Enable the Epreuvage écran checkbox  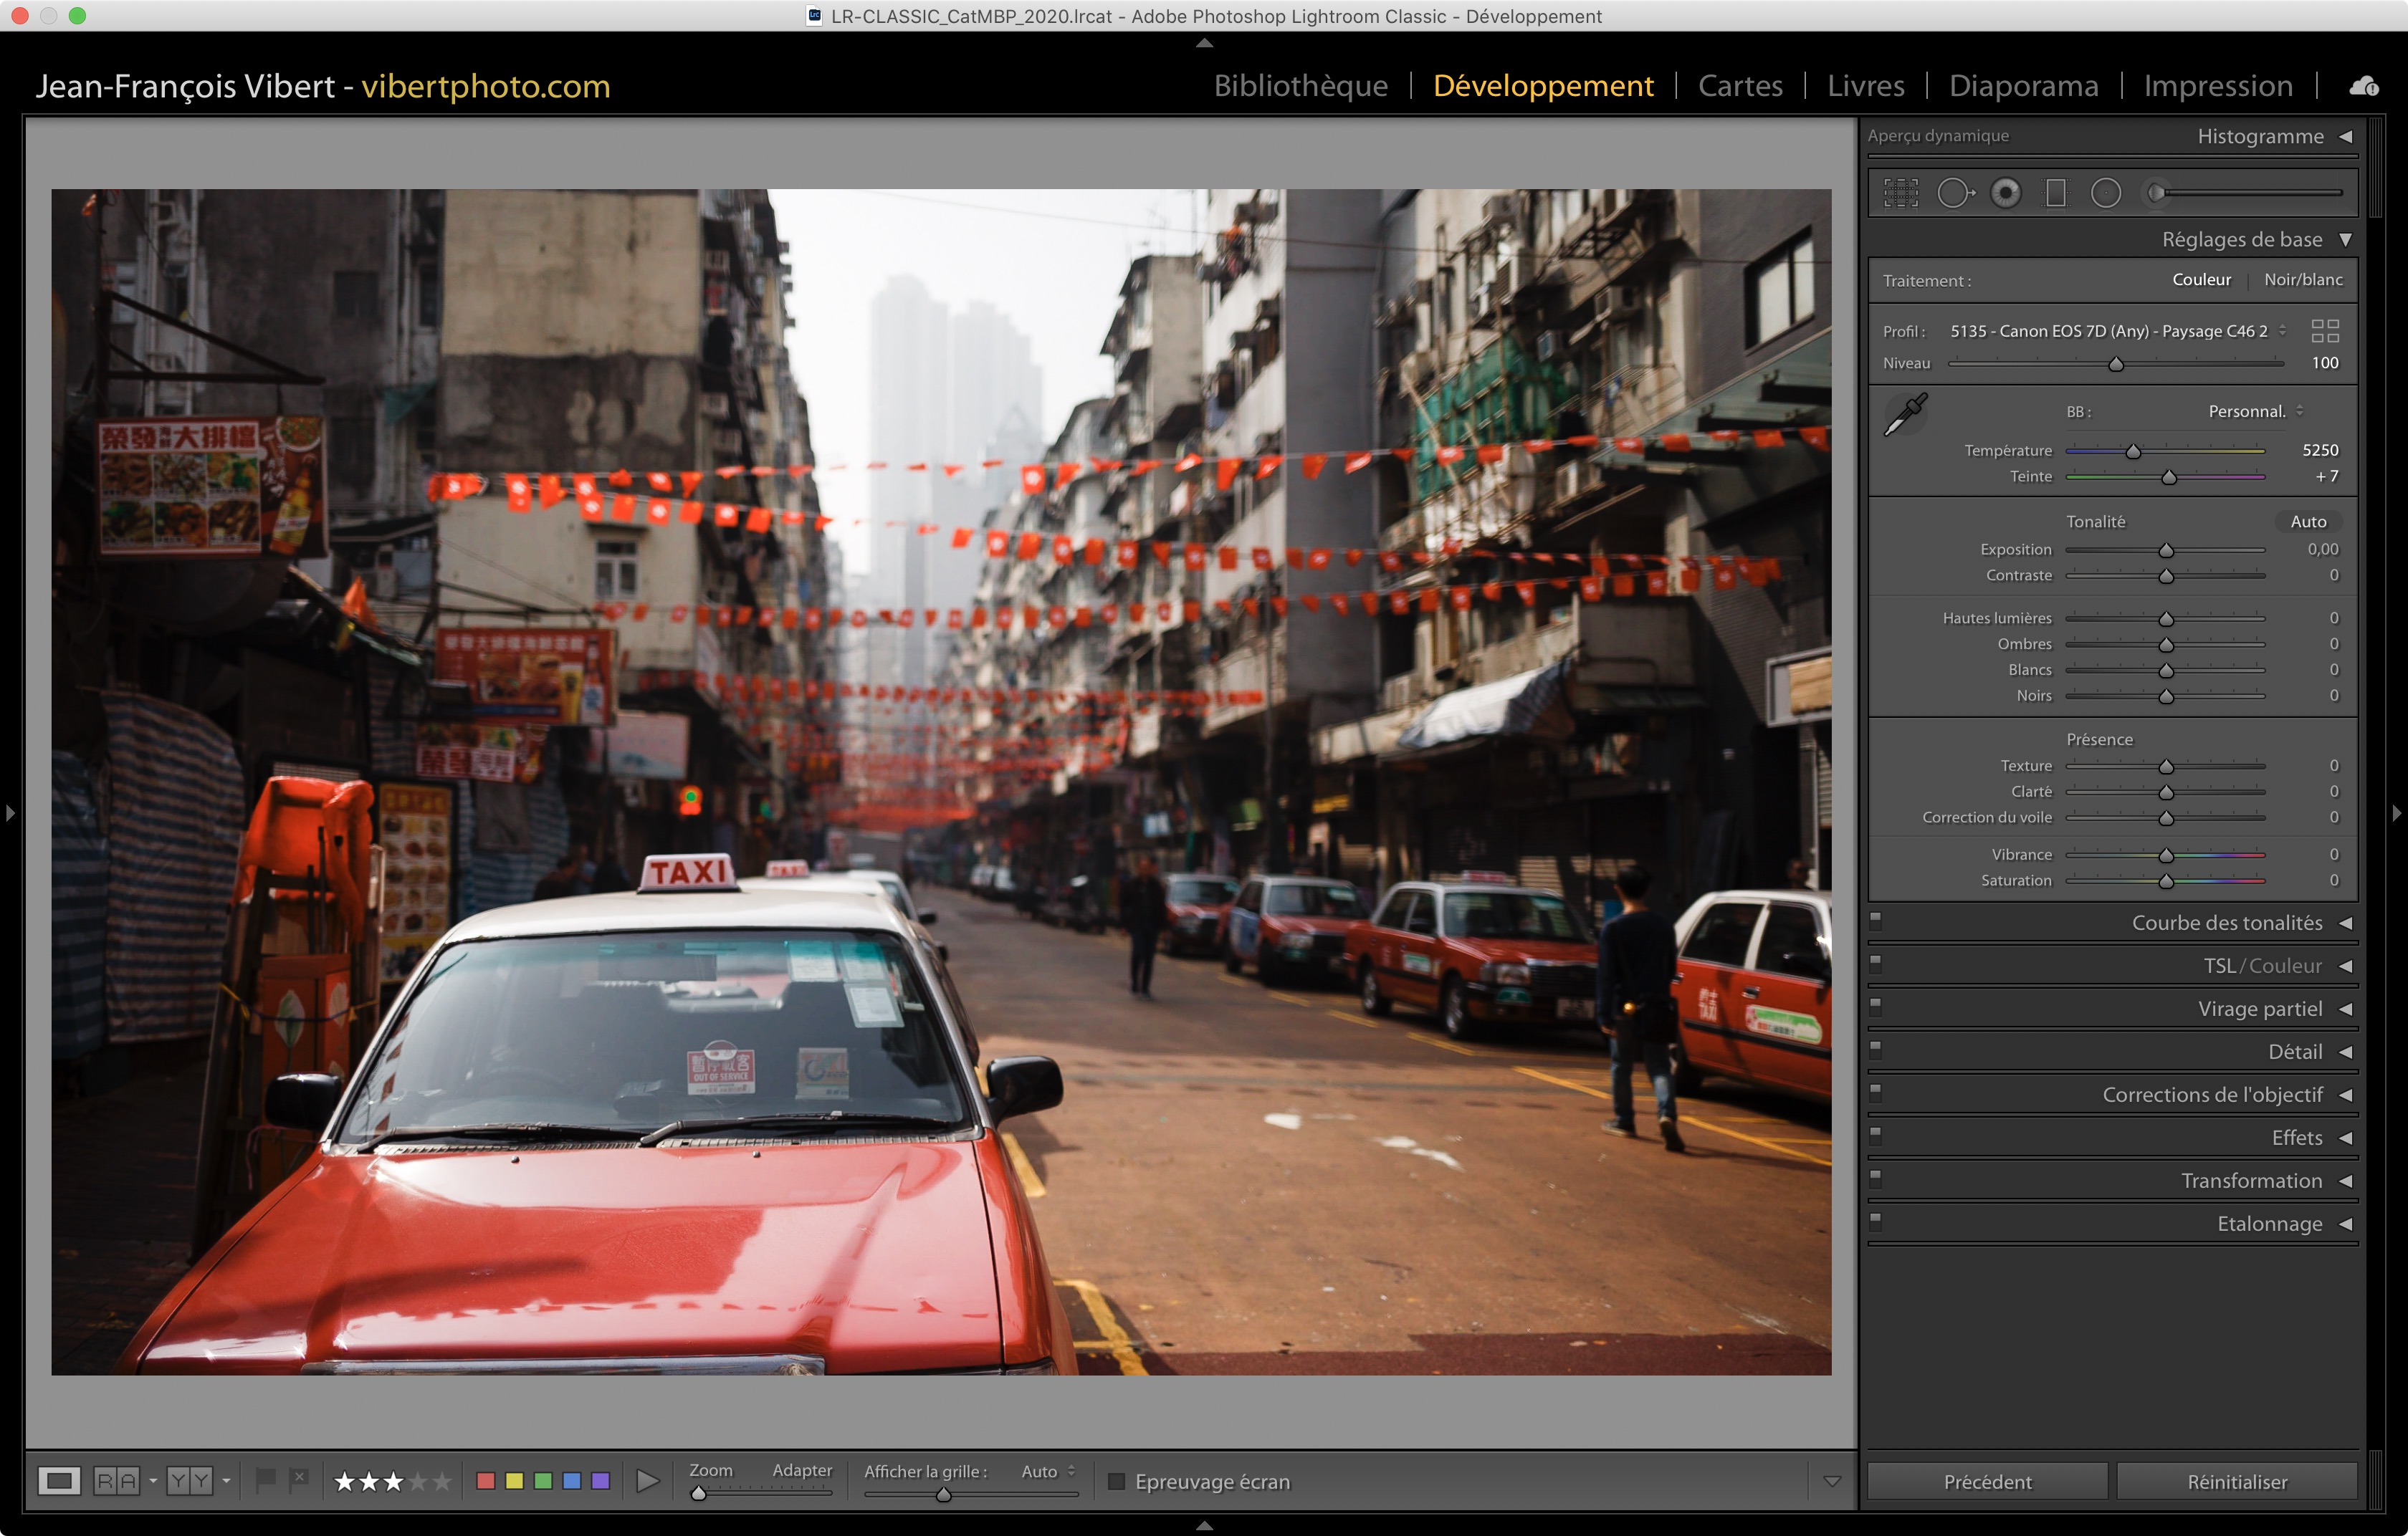tap(1117, 1481)
